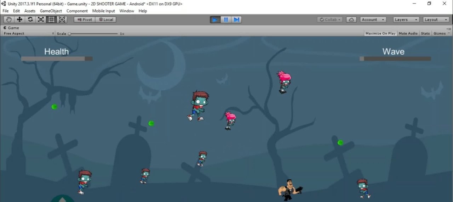Click the up arrow jump button

63,198
